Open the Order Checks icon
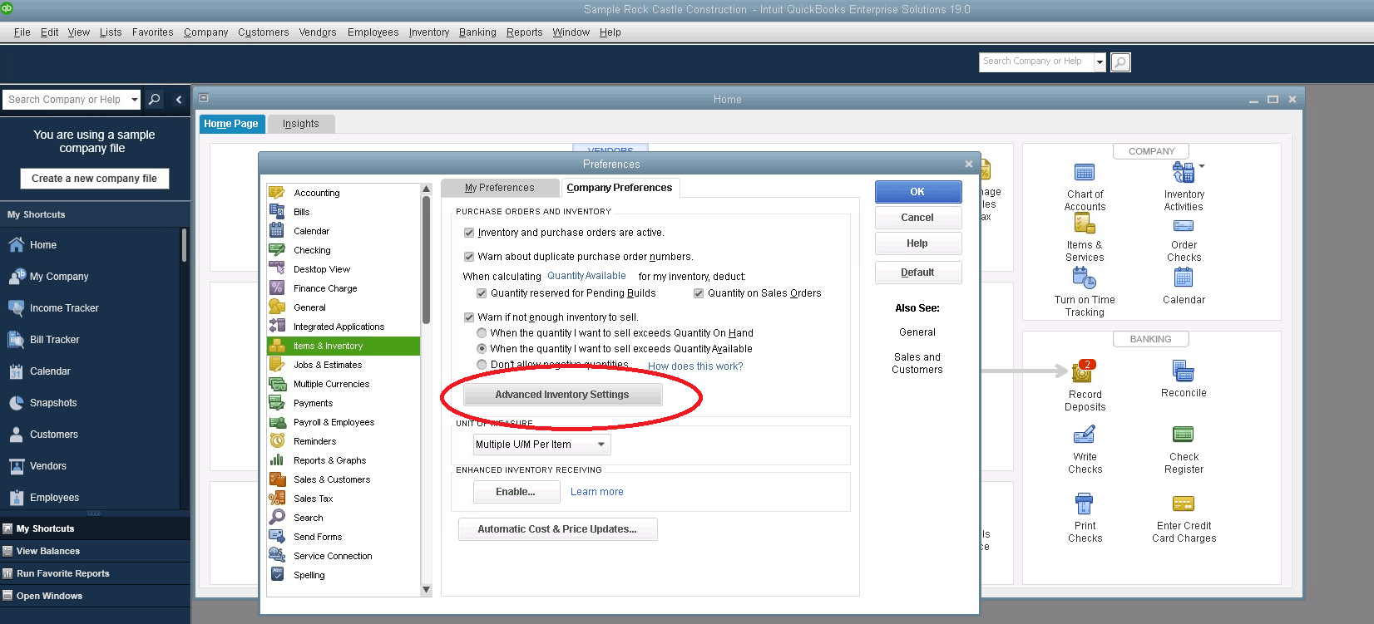This screenshot has height=624, width=1374. coord(1183,225)
